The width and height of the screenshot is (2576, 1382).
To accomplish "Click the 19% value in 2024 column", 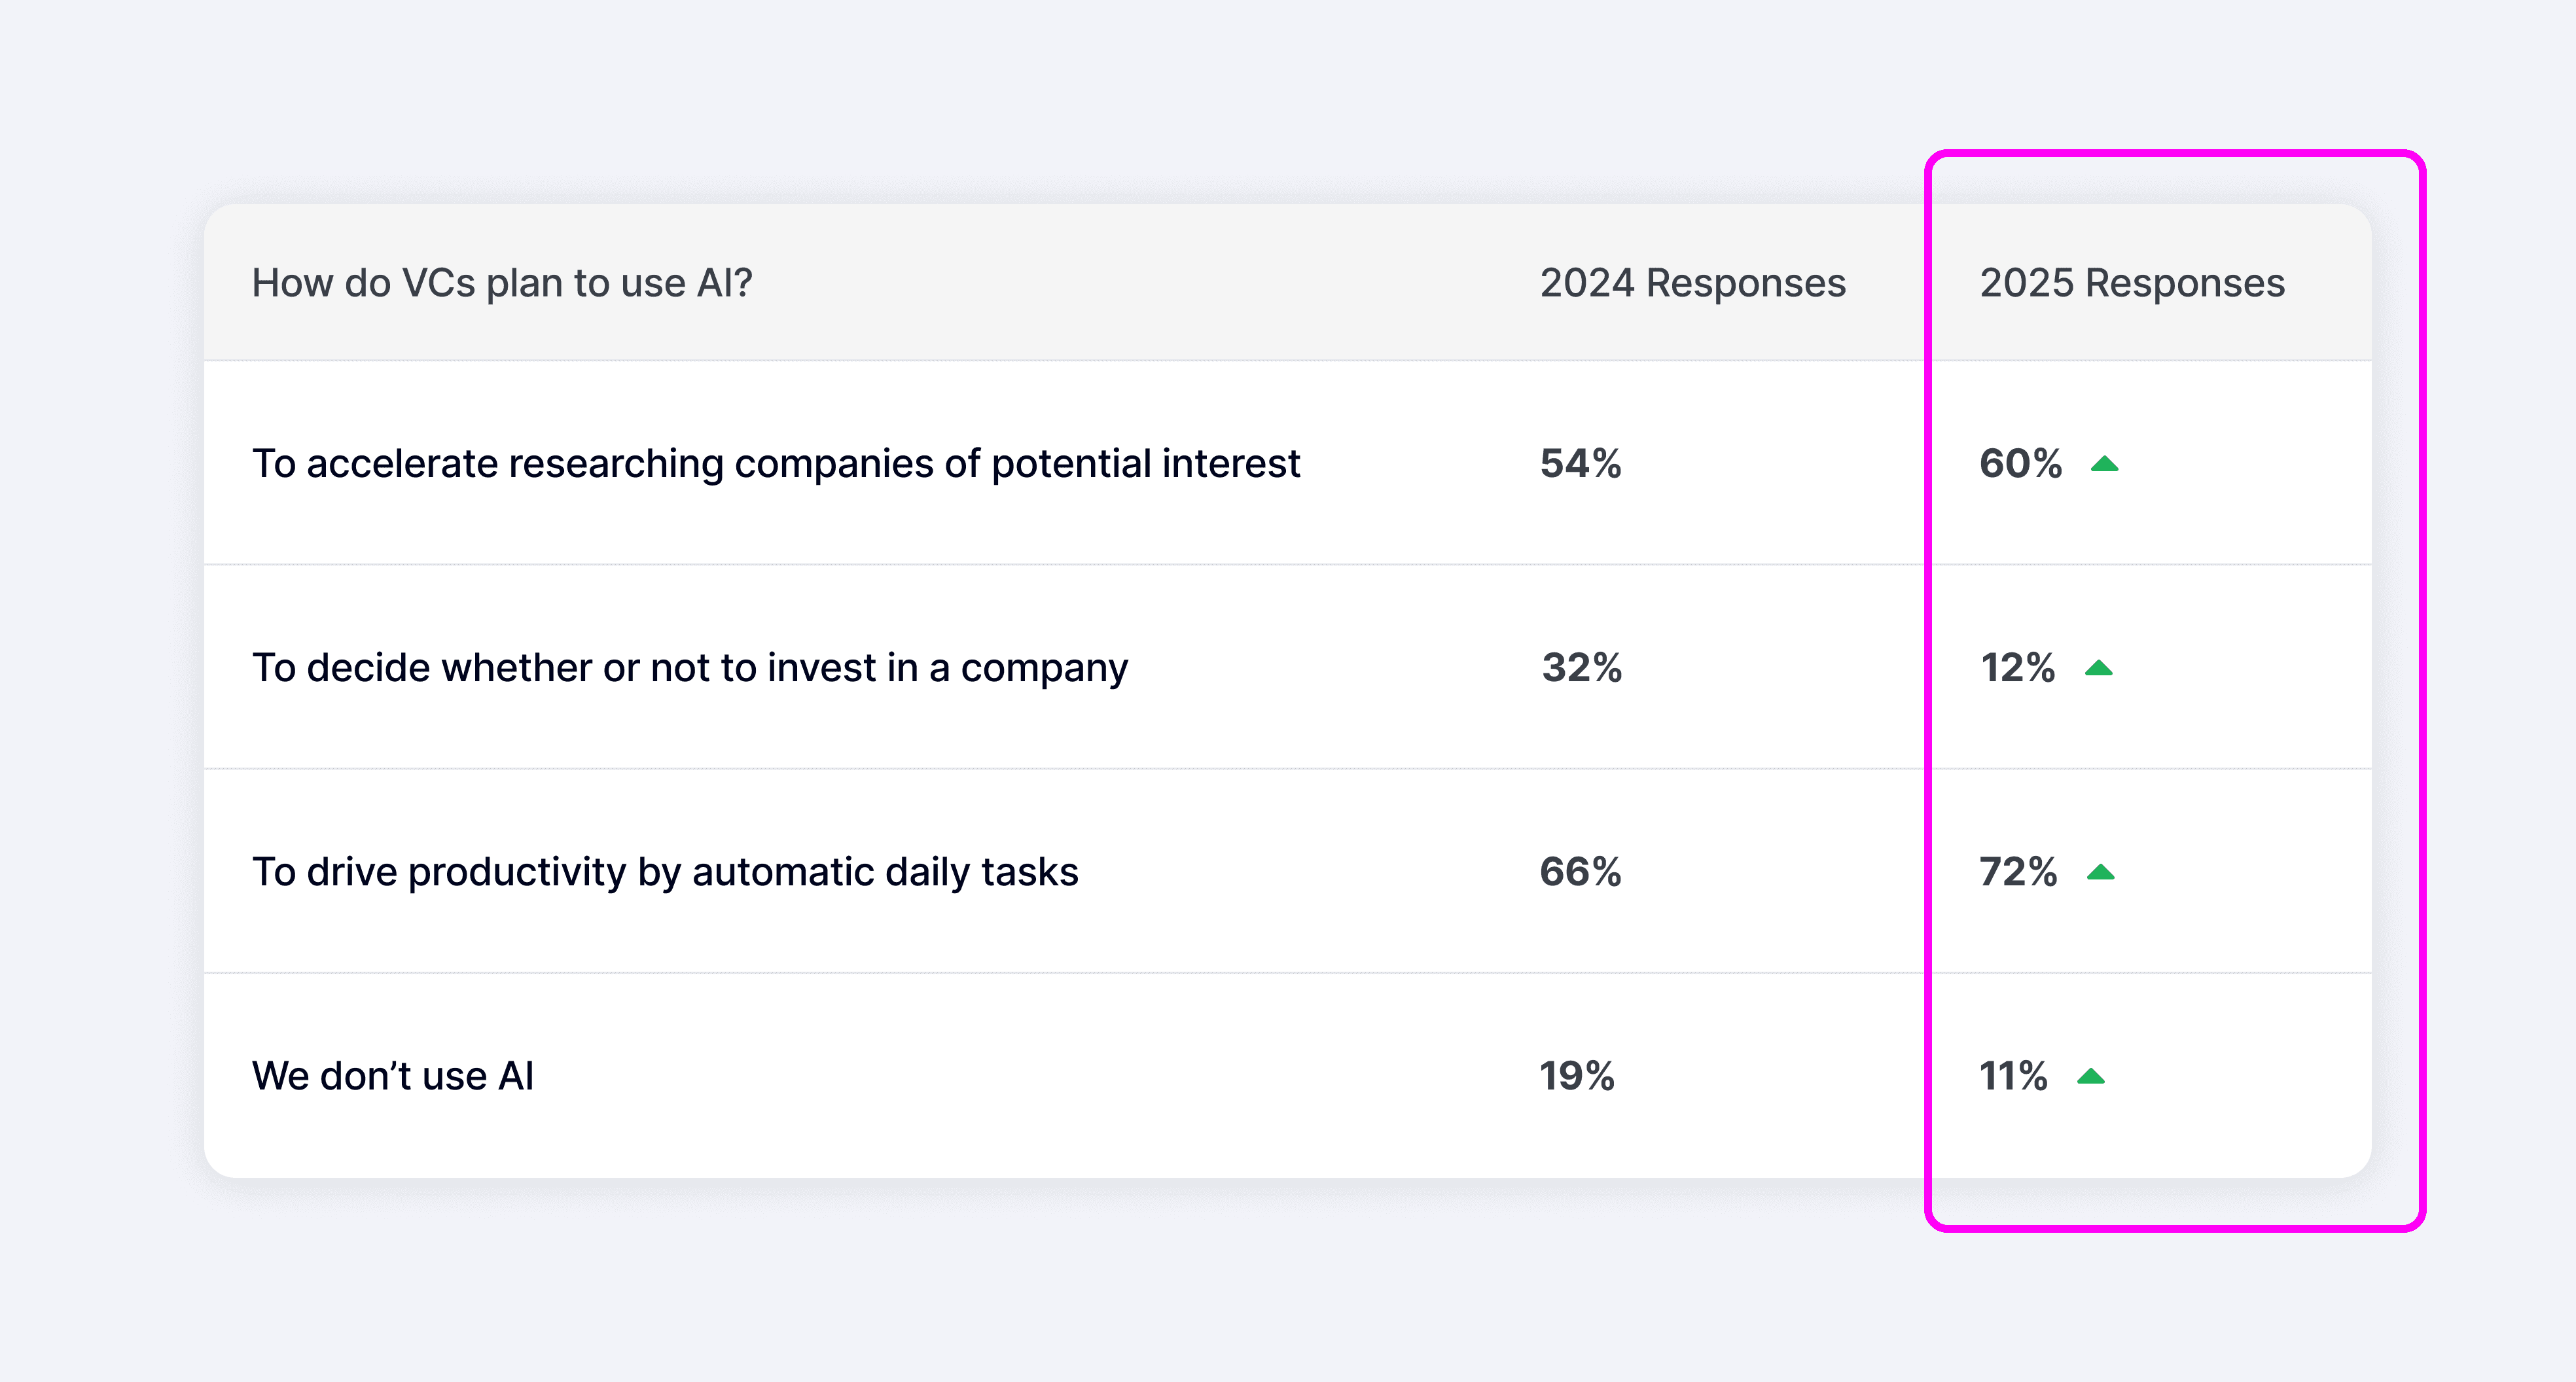I will pyautogui.click(x=1577, y=1076).
